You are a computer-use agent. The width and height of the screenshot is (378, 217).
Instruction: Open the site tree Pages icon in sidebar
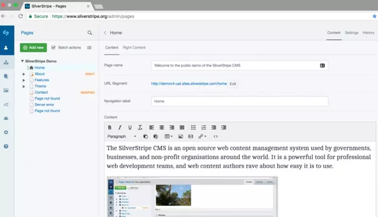[6, 62]
